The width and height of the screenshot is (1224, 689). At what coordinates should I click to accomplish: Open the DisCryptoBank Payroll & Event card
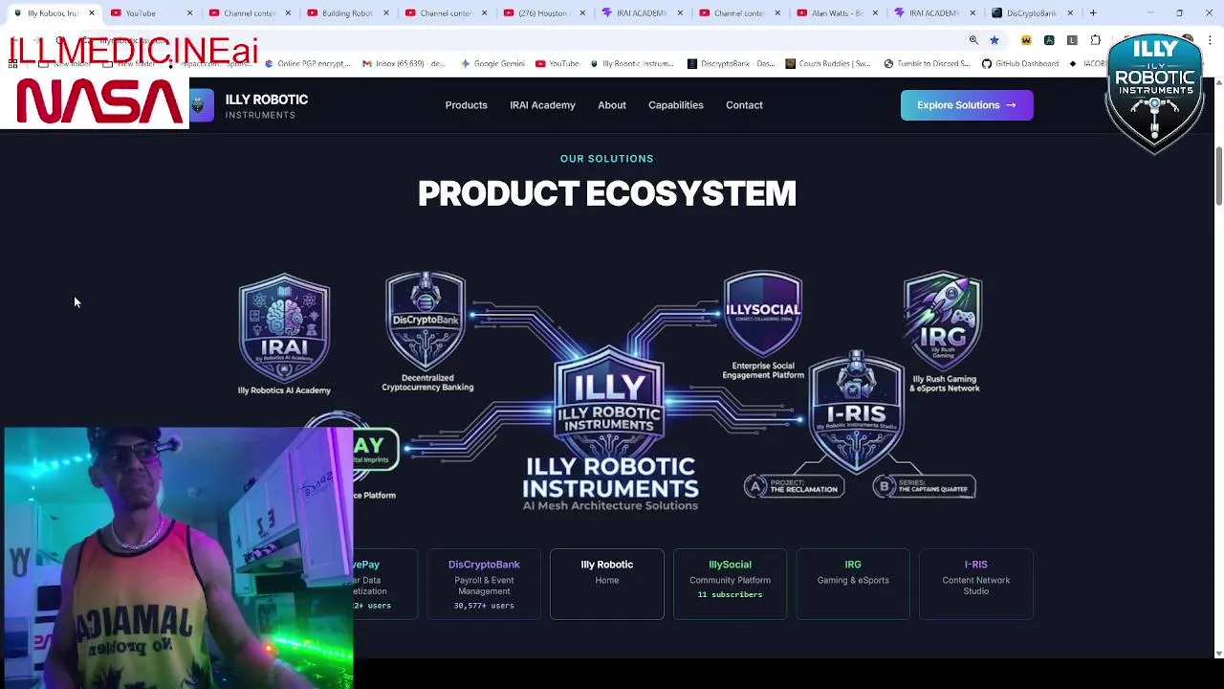[484, 584]
